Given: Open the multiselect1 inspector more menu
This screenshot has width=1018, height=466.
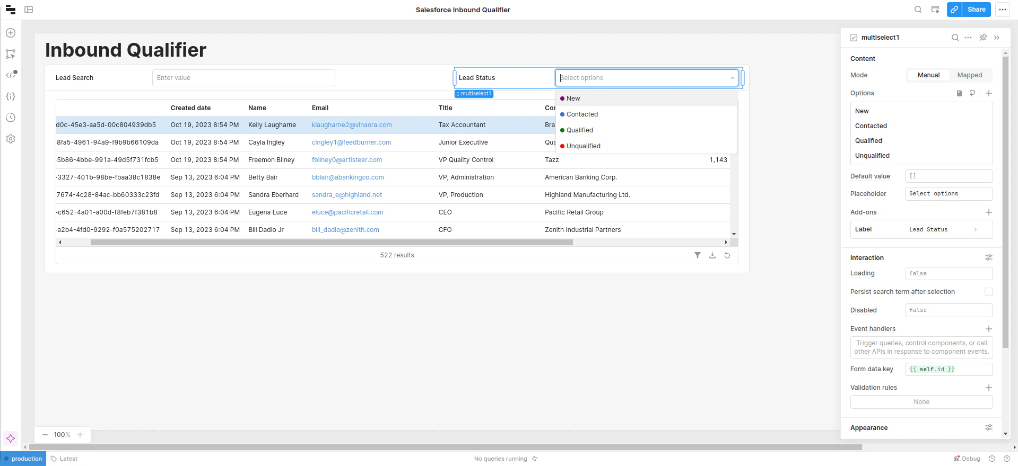Looking at the screenshot, I should (968, 38).
